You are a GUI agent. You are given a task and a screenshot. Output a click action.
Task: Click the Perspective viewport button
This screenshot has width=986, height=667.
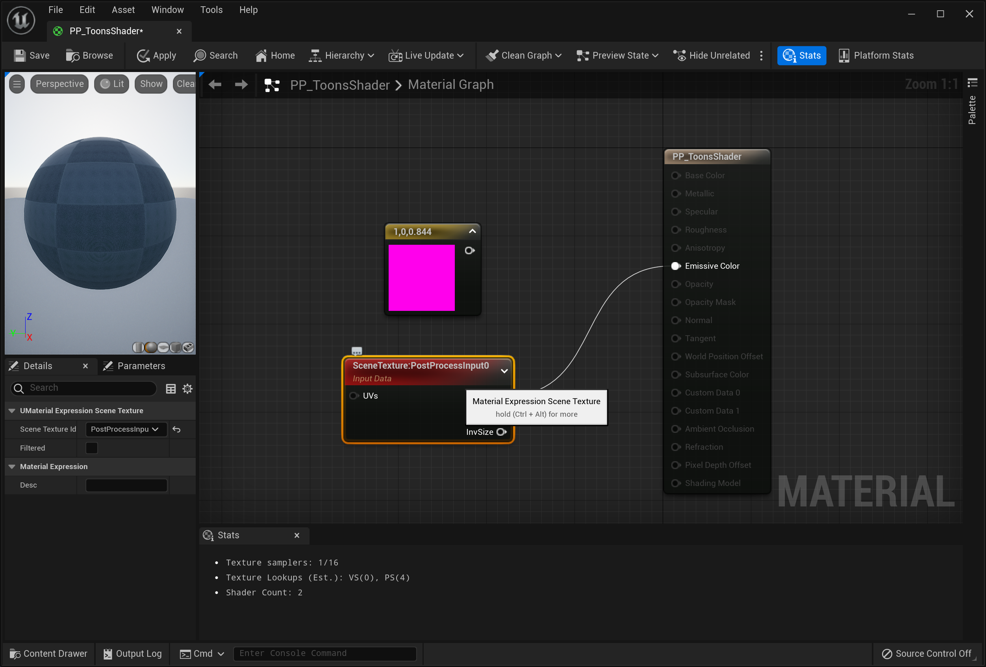point(59,84)
